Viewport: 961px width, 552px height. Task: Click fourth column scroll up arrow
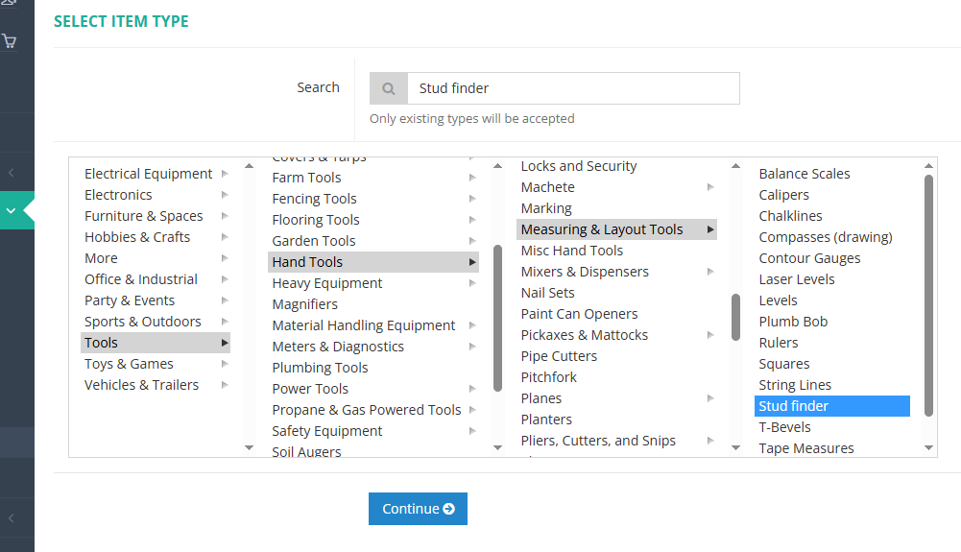[928, 166]
